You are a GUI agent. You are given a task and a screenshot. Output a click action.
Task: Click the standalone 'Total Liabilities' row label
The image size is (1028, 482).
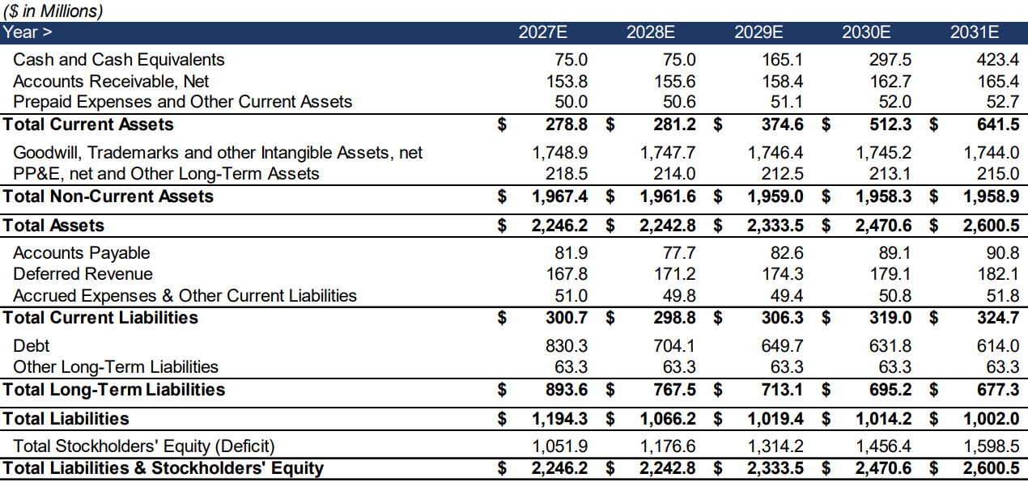coord(66,419)
